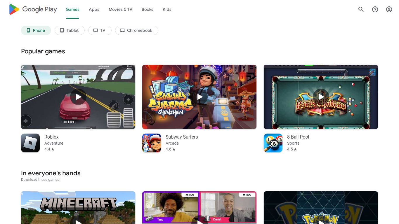The width and height of the screenshot is (399, 224).
Task: Select the TV device filter
Action: (100, 30)
